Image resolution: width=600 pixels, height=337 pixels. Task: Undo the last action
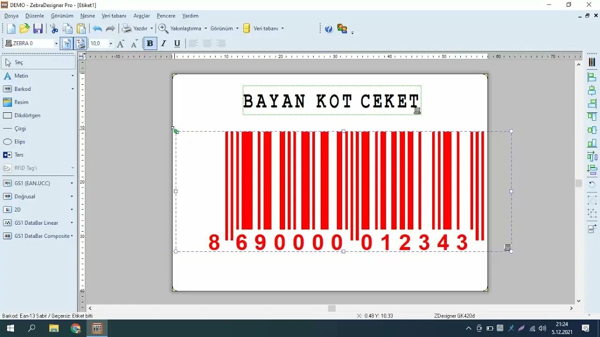97,29
